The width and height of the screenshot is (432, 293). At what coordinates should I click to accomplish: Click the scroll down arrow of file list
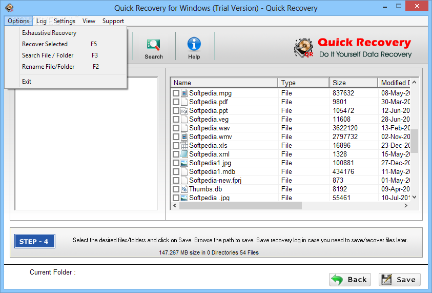(x=415, y=197)
